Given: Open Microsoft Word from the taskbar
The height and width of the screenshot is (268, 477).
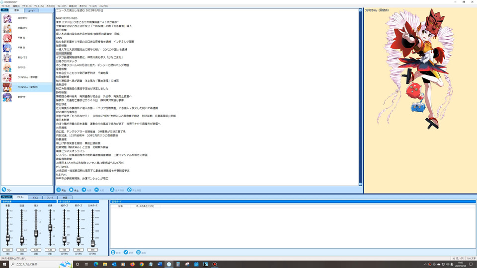Looking at the screenshot, I should (x=159, y=264).
